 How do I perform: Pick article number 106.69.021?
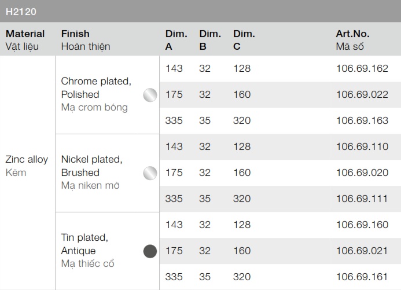[362, 251]
